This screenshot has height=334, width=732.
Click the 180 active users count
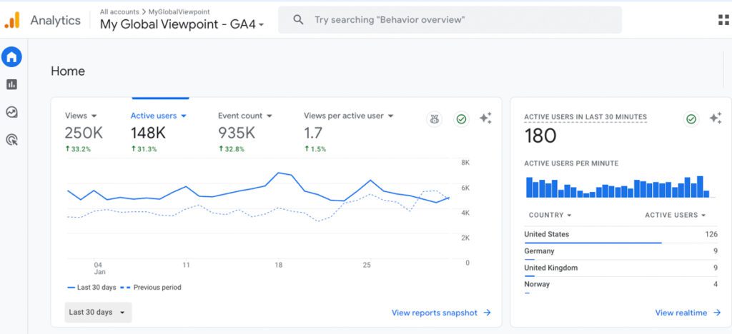(540, 136)
